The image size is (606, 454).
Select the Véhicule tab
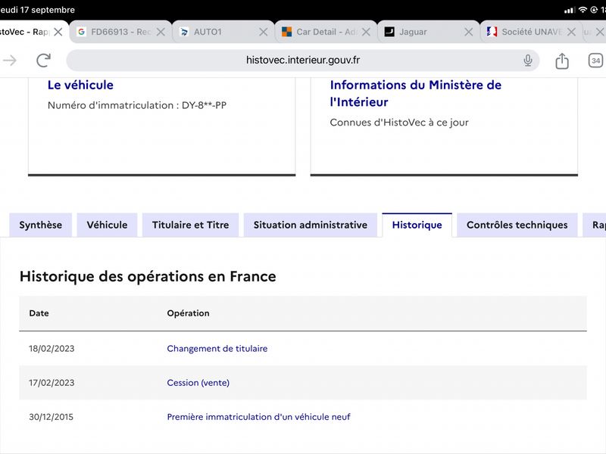[107, 225]
